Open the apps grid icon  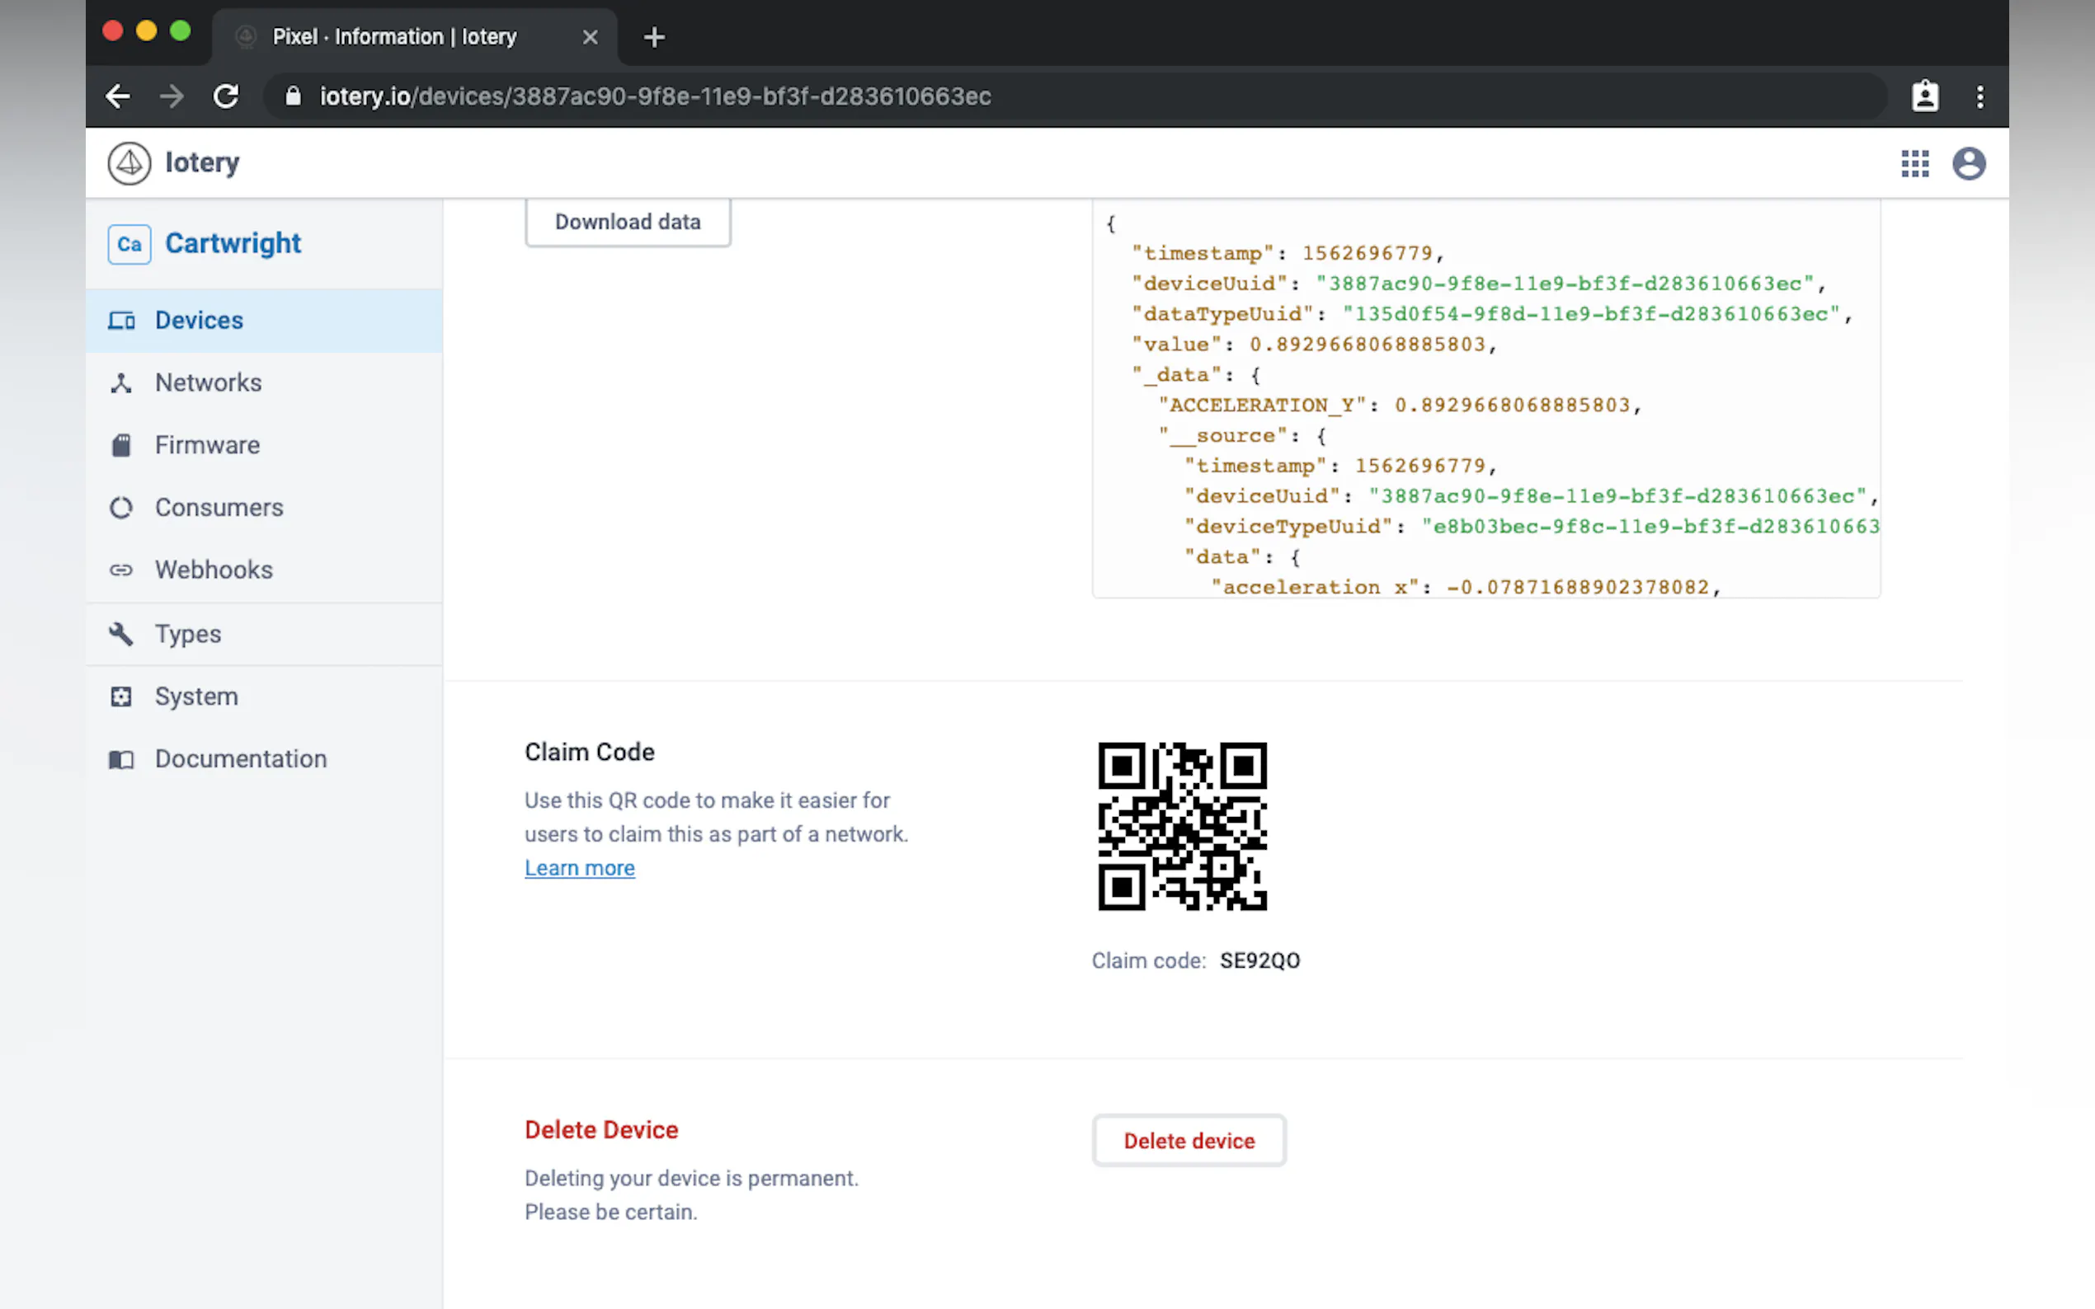[1915, 163]
